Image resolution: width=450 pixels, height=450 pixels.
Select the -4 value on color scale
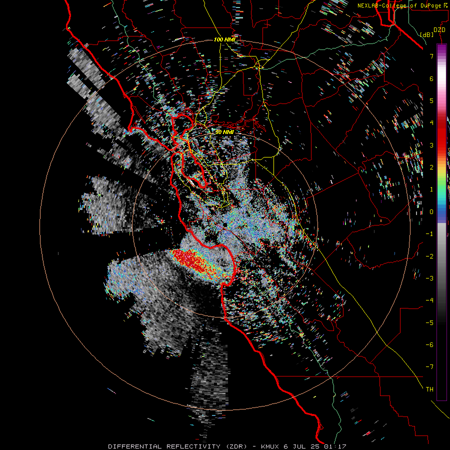pos(429,300)
